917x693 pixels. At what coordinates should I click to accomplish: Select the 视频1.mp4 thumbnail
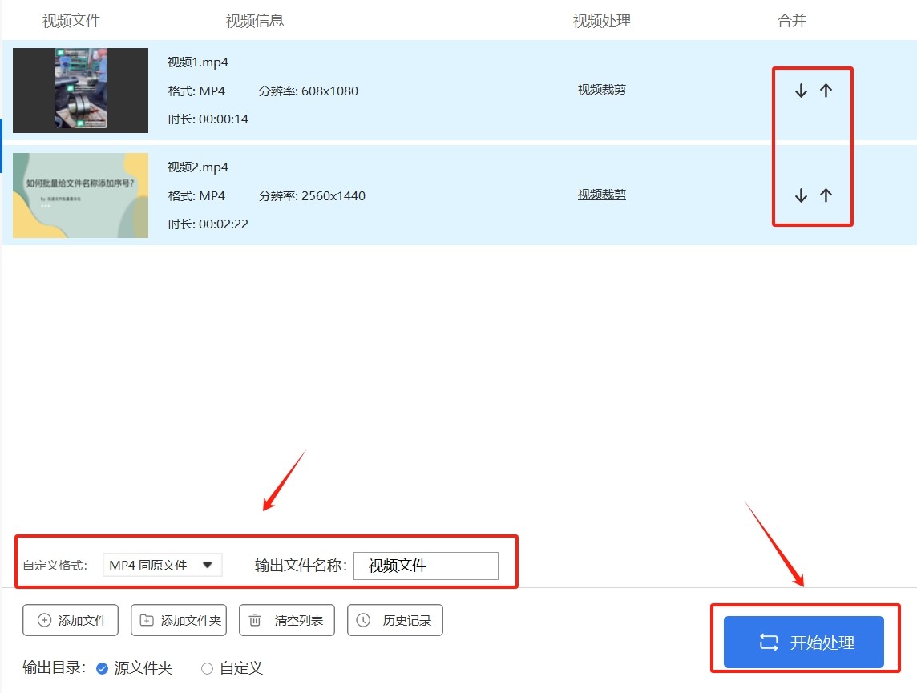pos(80,91)
